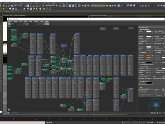Select the Rotate tool in main toolbar
This screenshot has height=124, width=165.
7,6
